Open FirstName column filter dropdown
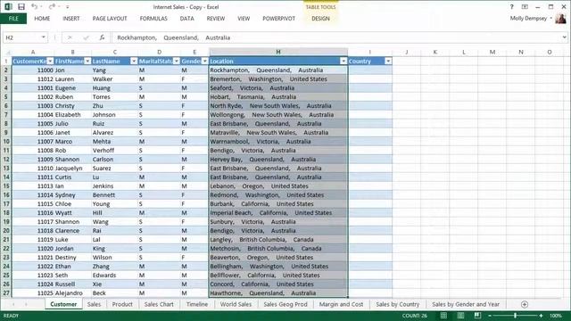Screen dimensions: 571x321 pos(87,62)
